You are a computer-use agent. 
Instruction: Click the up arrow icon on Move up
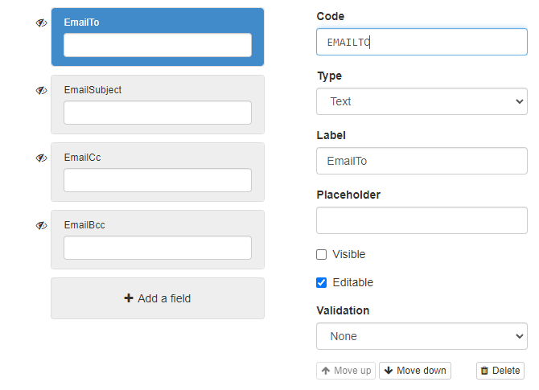pos(326,371)
